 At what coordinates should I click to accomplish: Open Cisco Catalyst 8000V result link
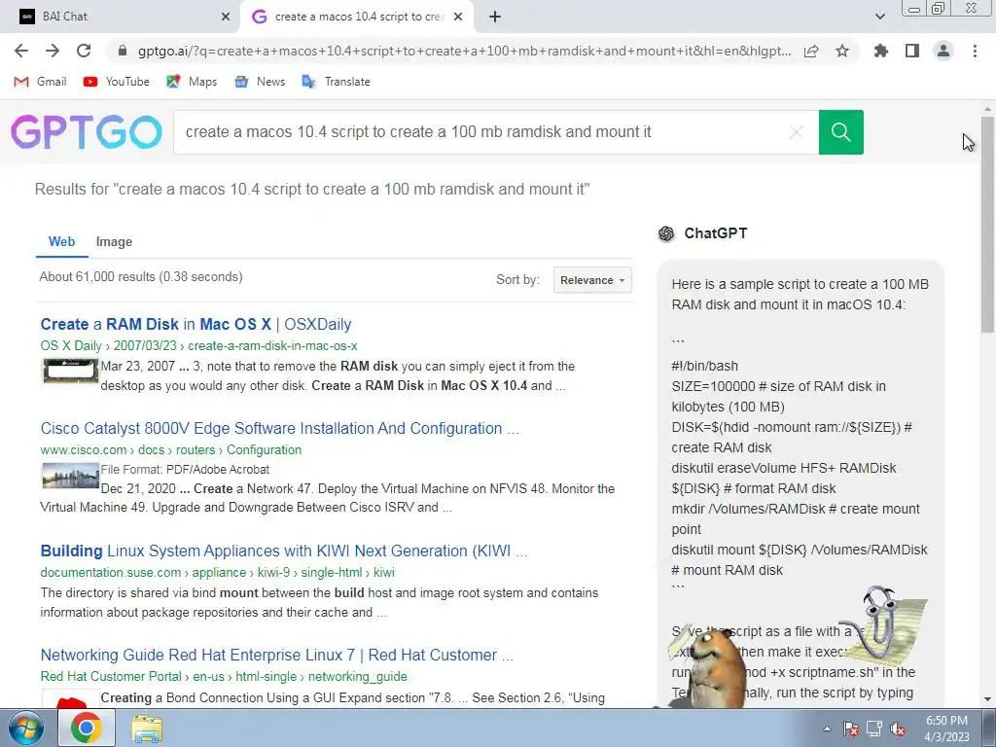(x=279, y=428)
